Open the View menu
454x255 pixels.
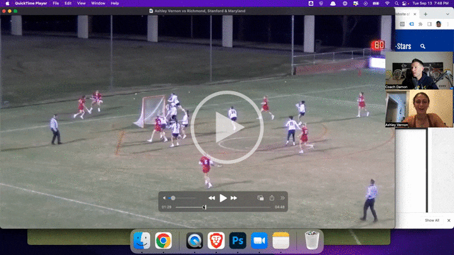(x=81, y=3)
